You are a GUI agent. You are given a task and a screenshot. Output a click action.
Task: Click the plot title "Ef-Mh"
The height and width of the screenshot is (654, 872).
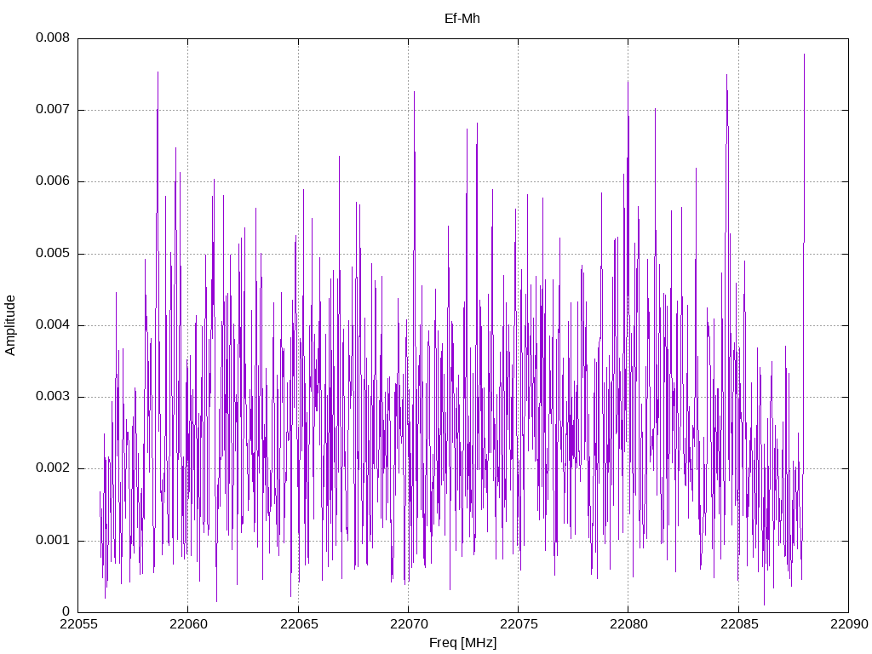(x=462, y=19)
